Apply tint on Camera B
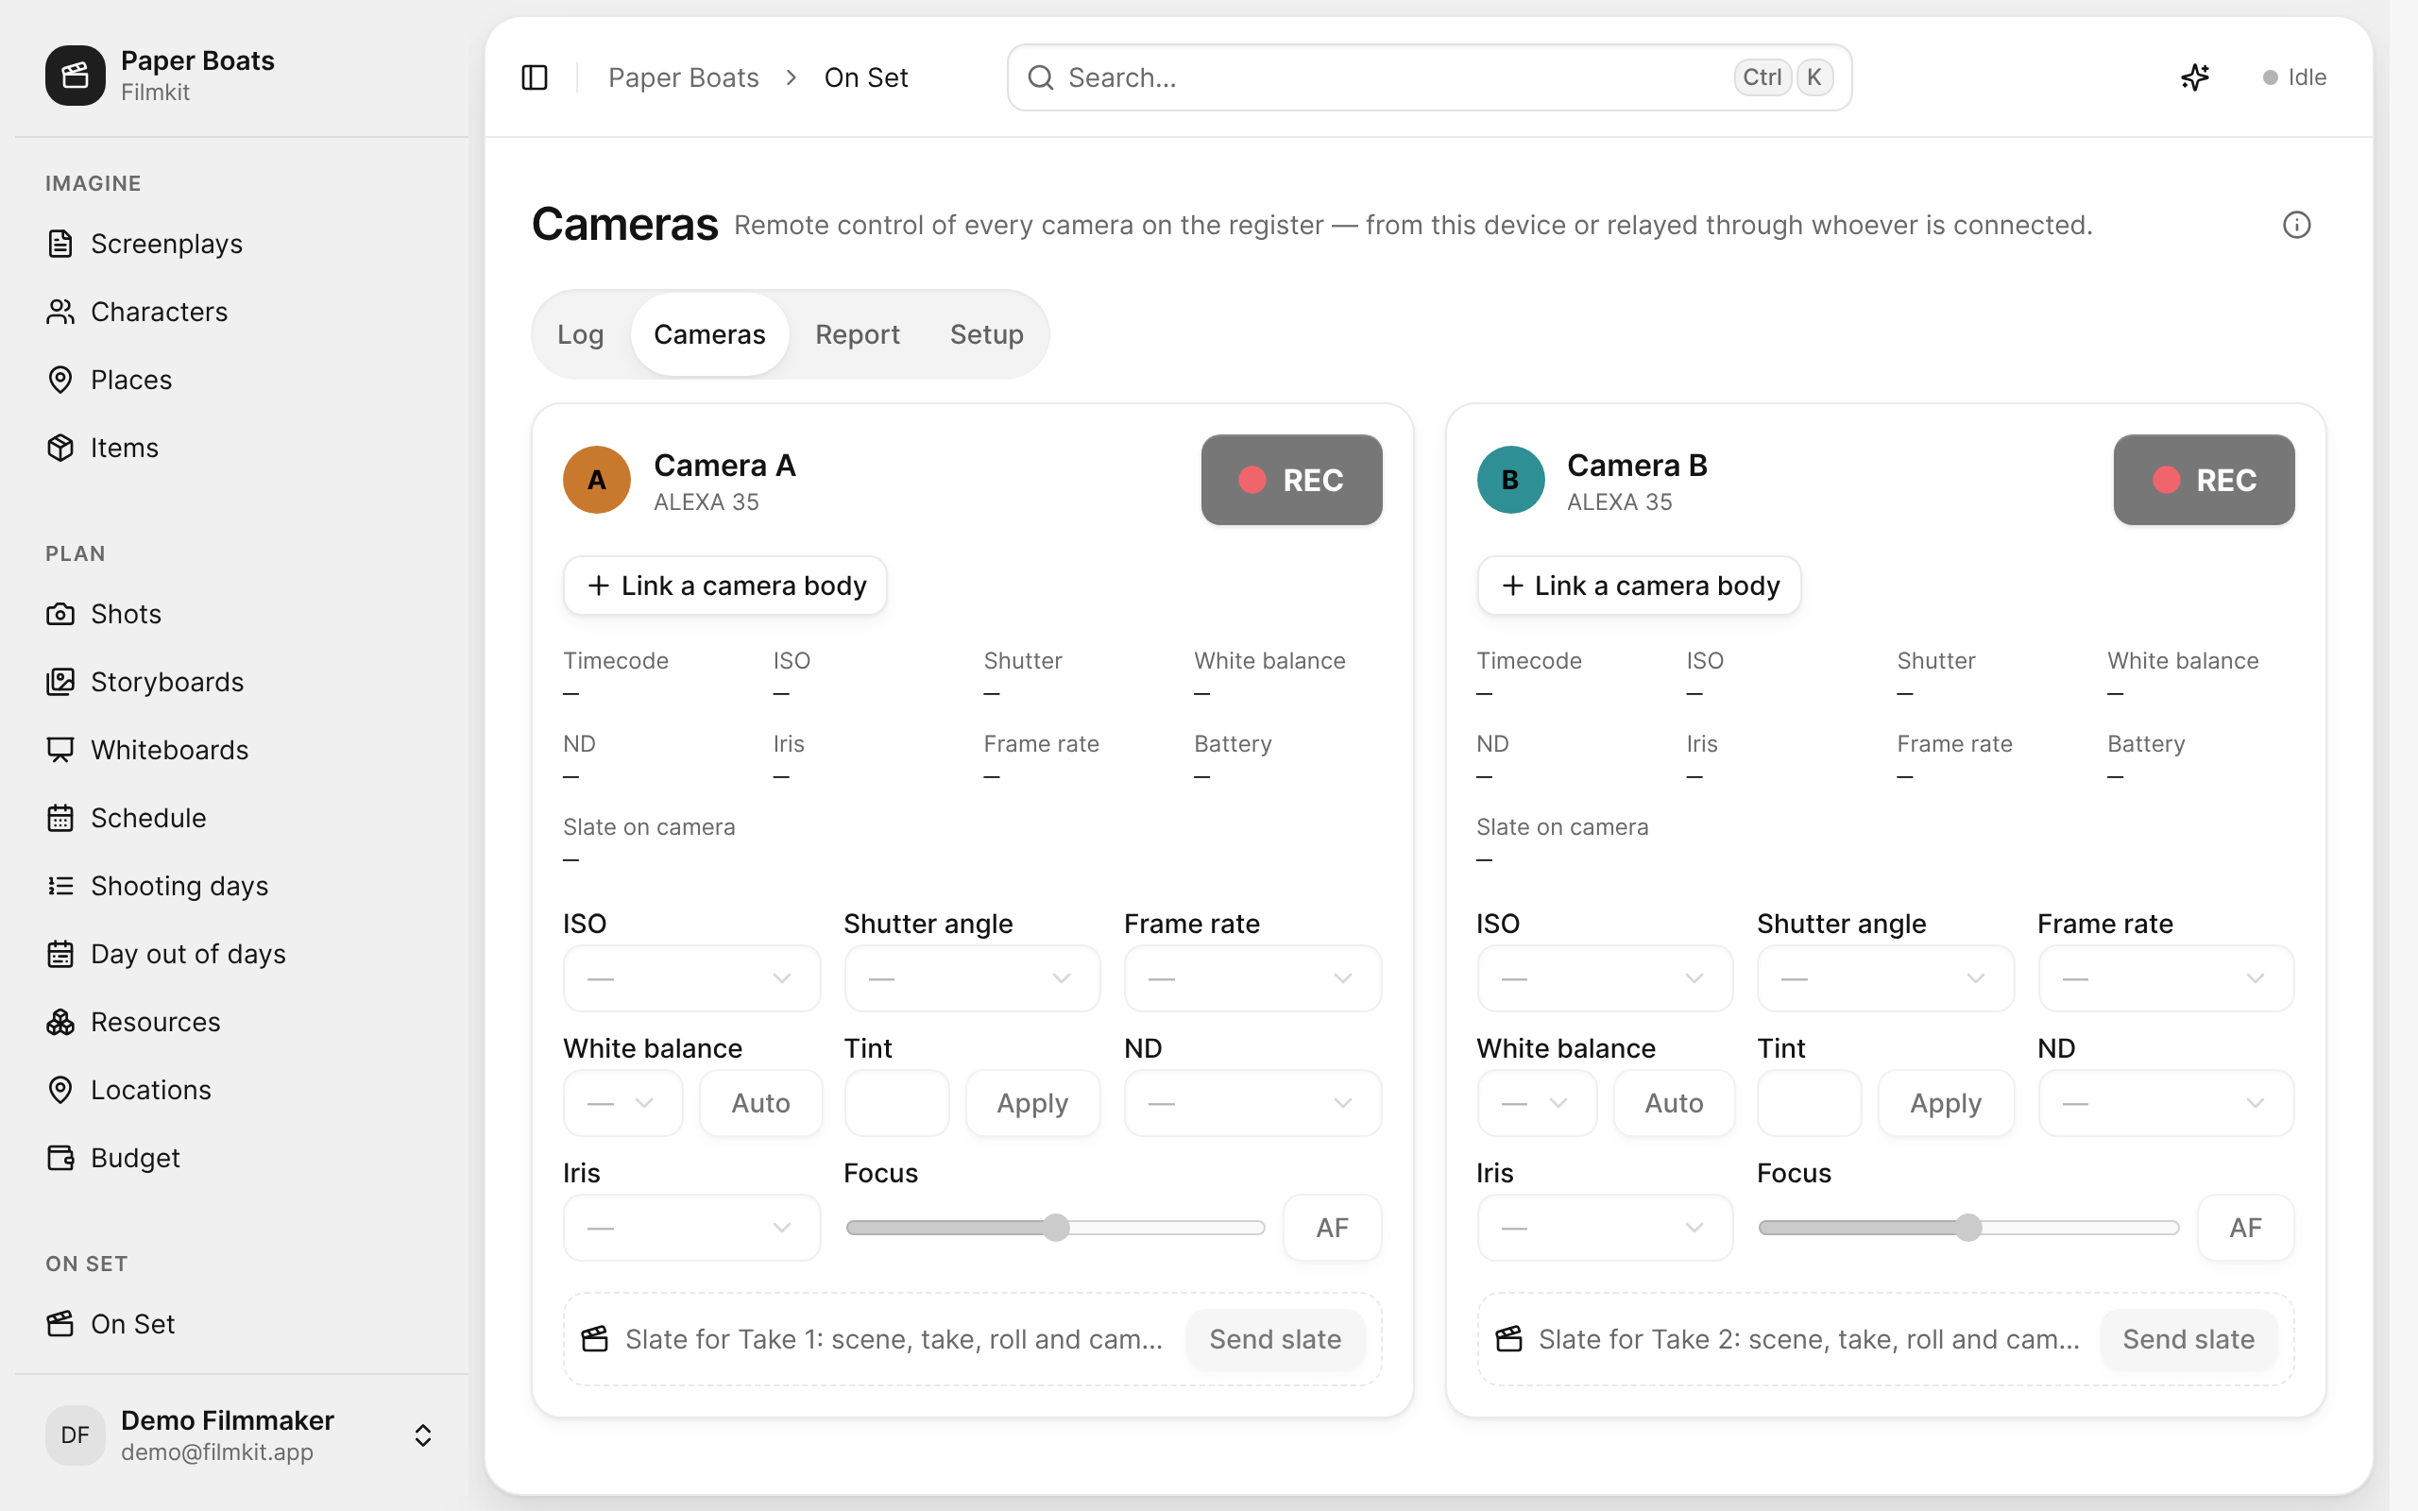Image resolution: width=2418 pixels, height=1511 pixels. point(1946,1102)
